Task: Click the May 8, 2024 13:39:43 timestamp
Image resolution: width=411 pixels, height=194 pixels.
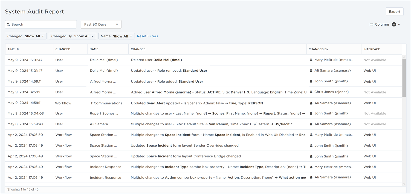Action: [26, 124]
